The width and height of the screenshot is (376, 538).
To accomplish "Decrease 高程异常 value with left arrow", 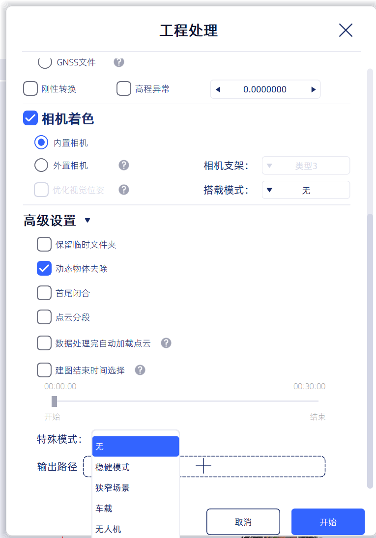I will click(218, 89).
